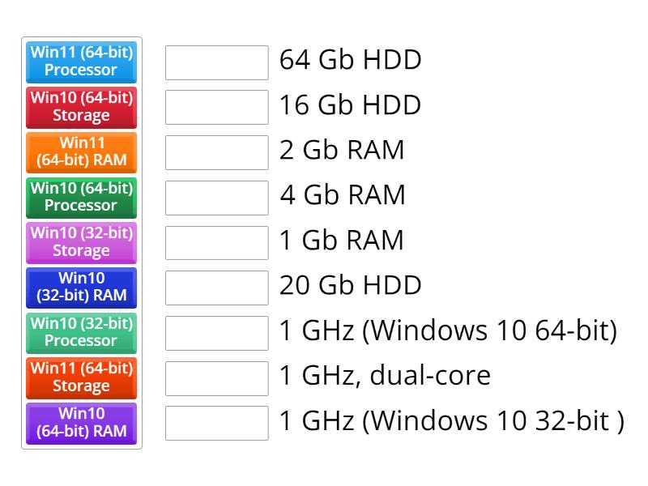Click answer box beside 64 Gb HDD
The height and width of the screenshot is (486, 648).
coord(216,62)
